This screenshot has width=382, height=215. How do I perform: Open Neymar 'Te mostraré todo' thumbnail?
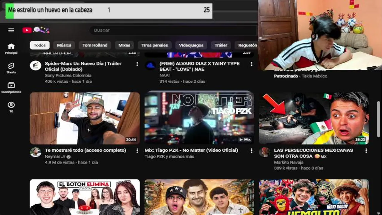(85, 118)
